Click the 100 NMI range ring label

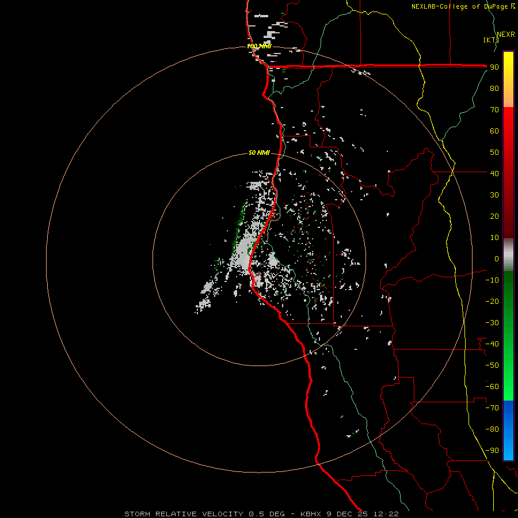coord(259,46)
